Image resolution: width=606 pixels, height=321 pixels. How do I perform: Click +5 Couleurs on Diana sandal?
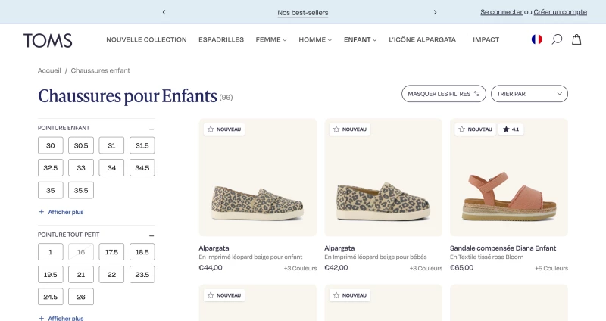tap(551, 268)
